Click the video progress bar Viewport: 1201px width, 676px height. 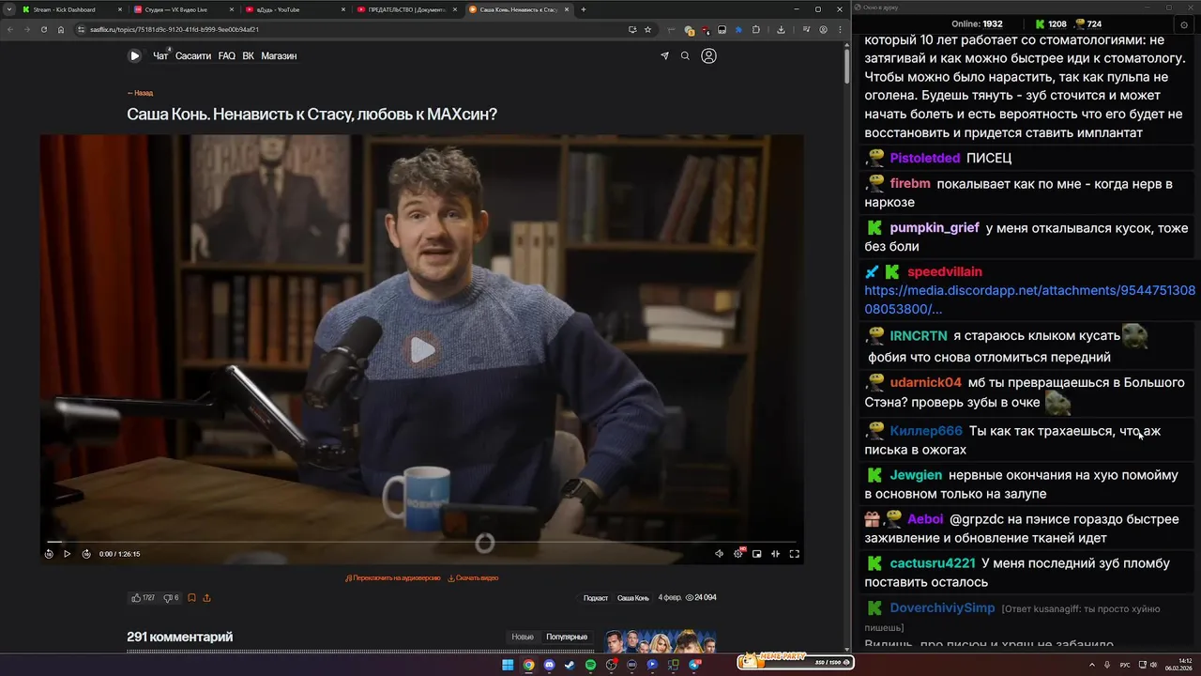422,542
